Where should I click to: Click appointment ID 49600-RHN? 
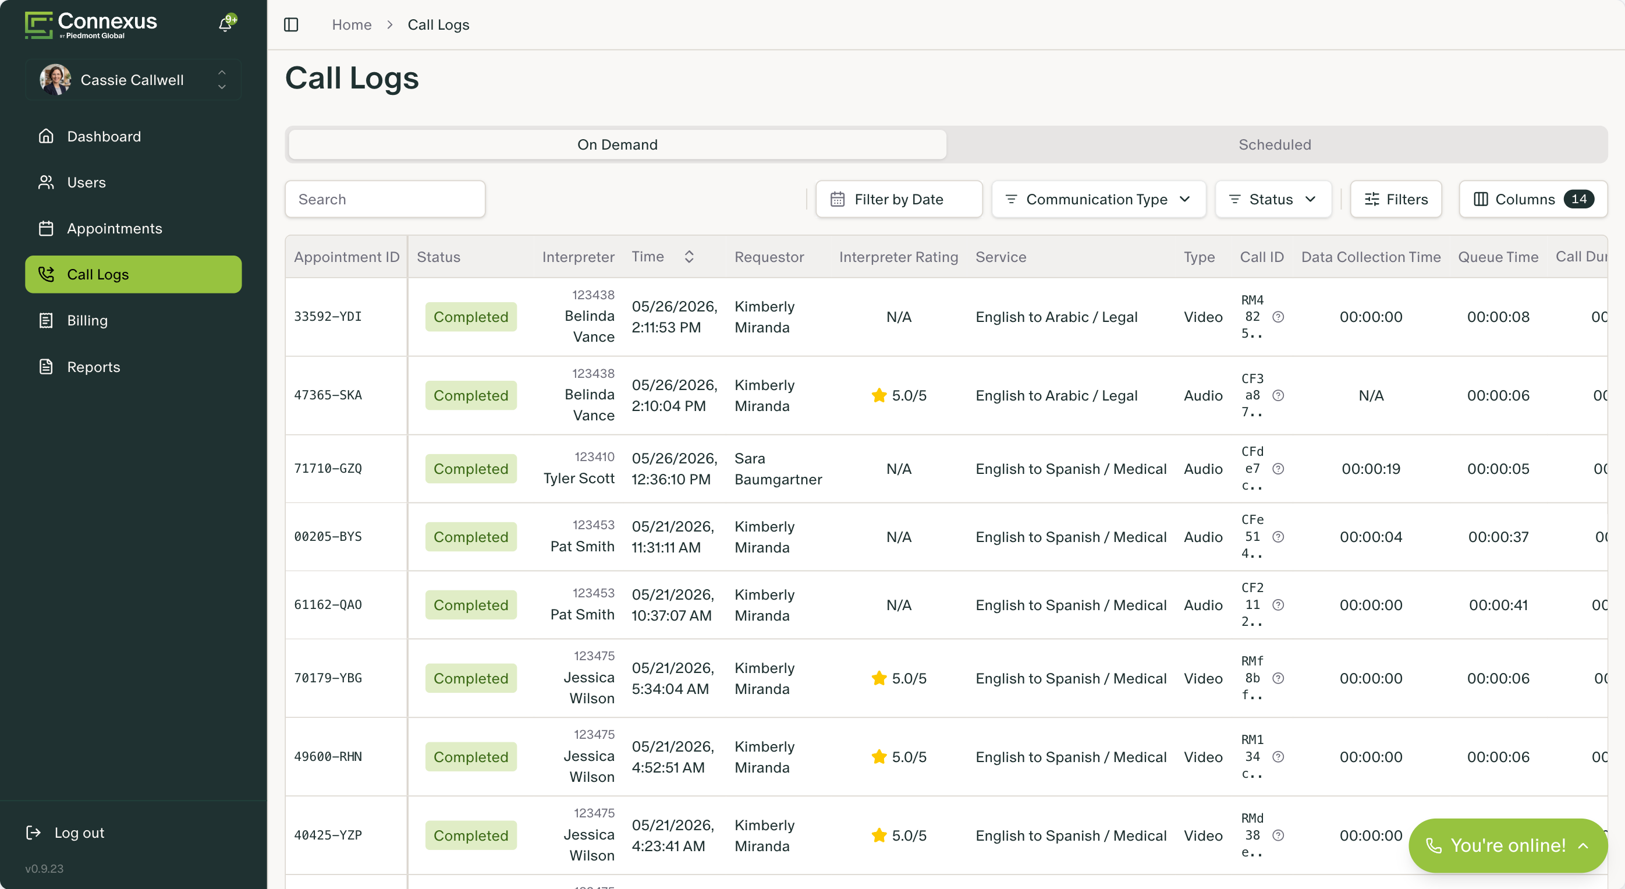pyautogui.click(x=328, y=757)
